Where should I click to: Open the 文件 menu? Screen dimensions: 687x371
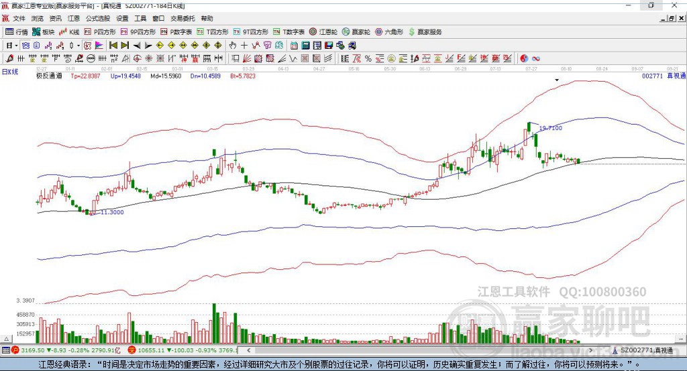coord(19,18)
